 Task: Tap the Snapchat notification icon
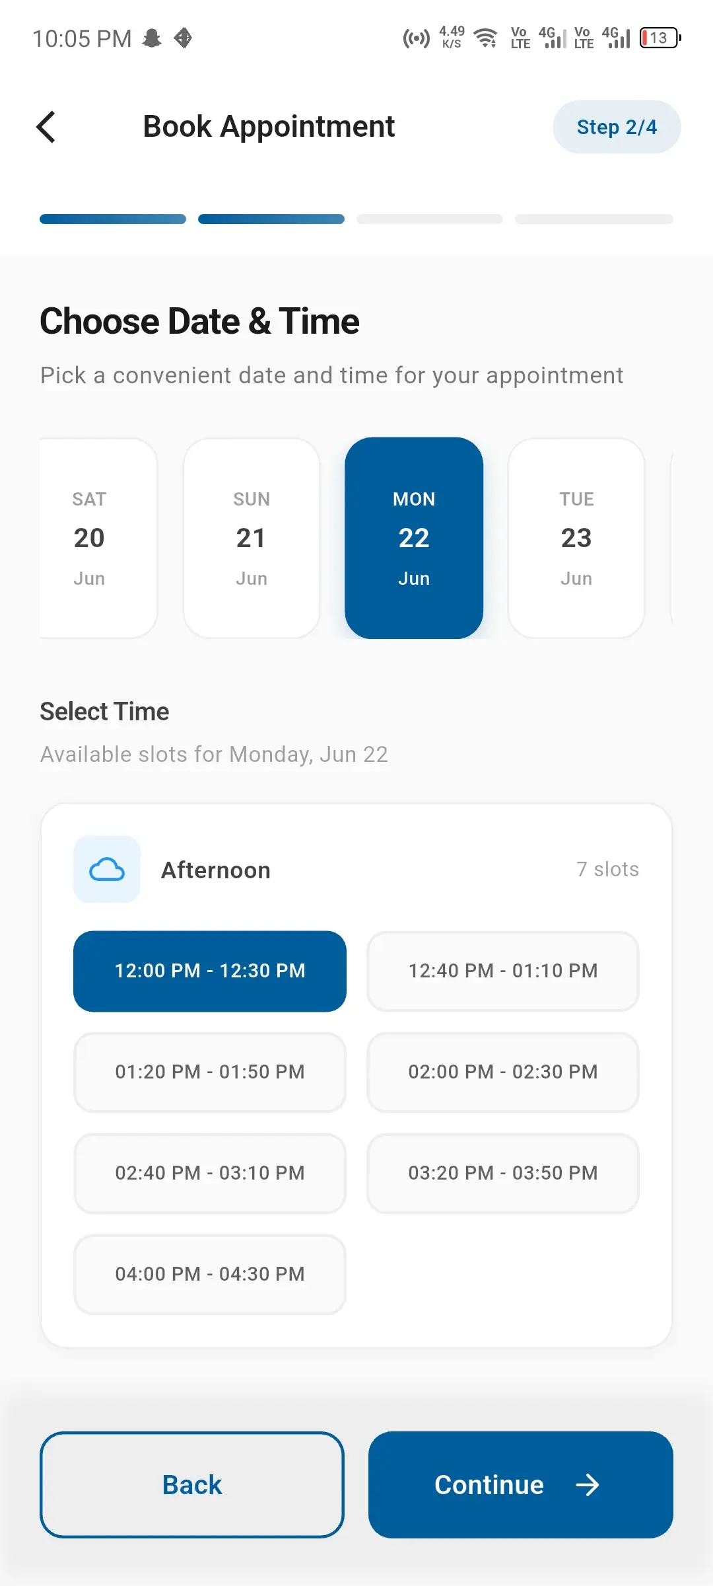tap(153, 38)
